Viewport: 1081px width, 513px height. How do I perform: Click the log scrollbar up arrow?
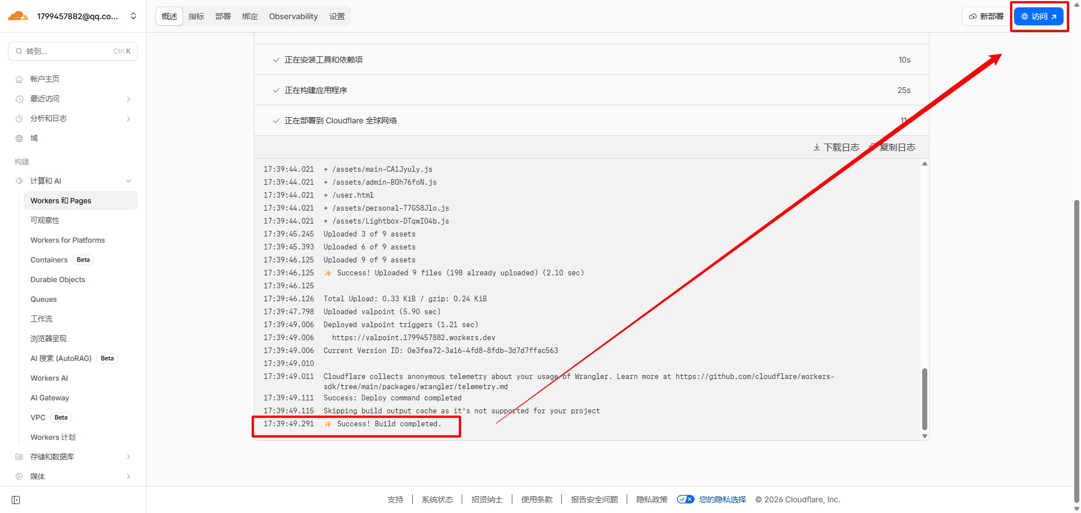[924, 164]
